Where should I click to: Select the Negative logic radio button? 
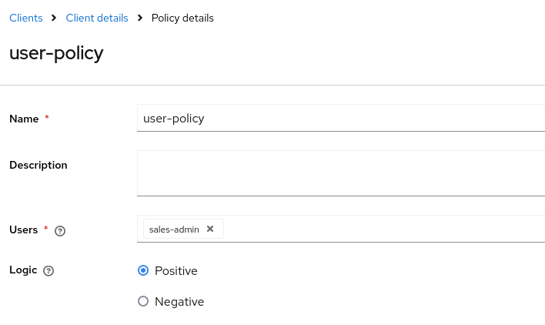142,301
